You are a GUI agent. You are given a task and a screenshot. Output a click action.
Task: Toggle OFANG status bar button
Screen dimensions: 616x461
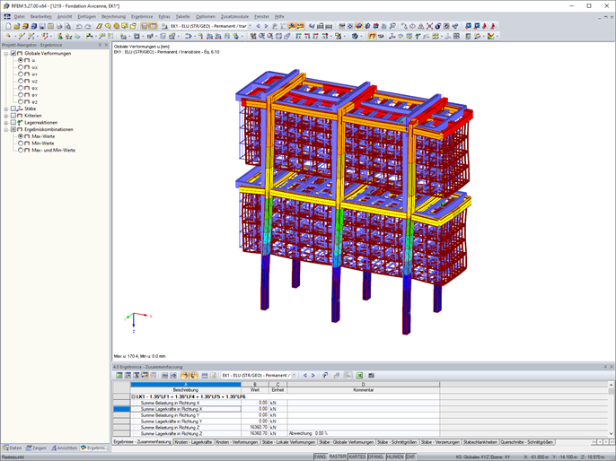pos(375,457)
